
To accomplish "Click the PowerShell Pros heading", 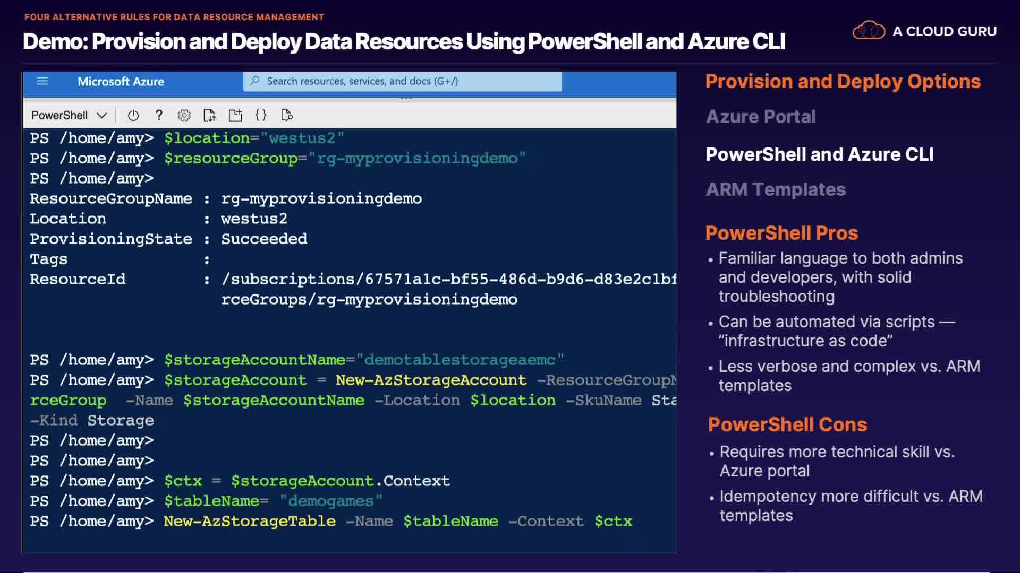I will 781,233.
